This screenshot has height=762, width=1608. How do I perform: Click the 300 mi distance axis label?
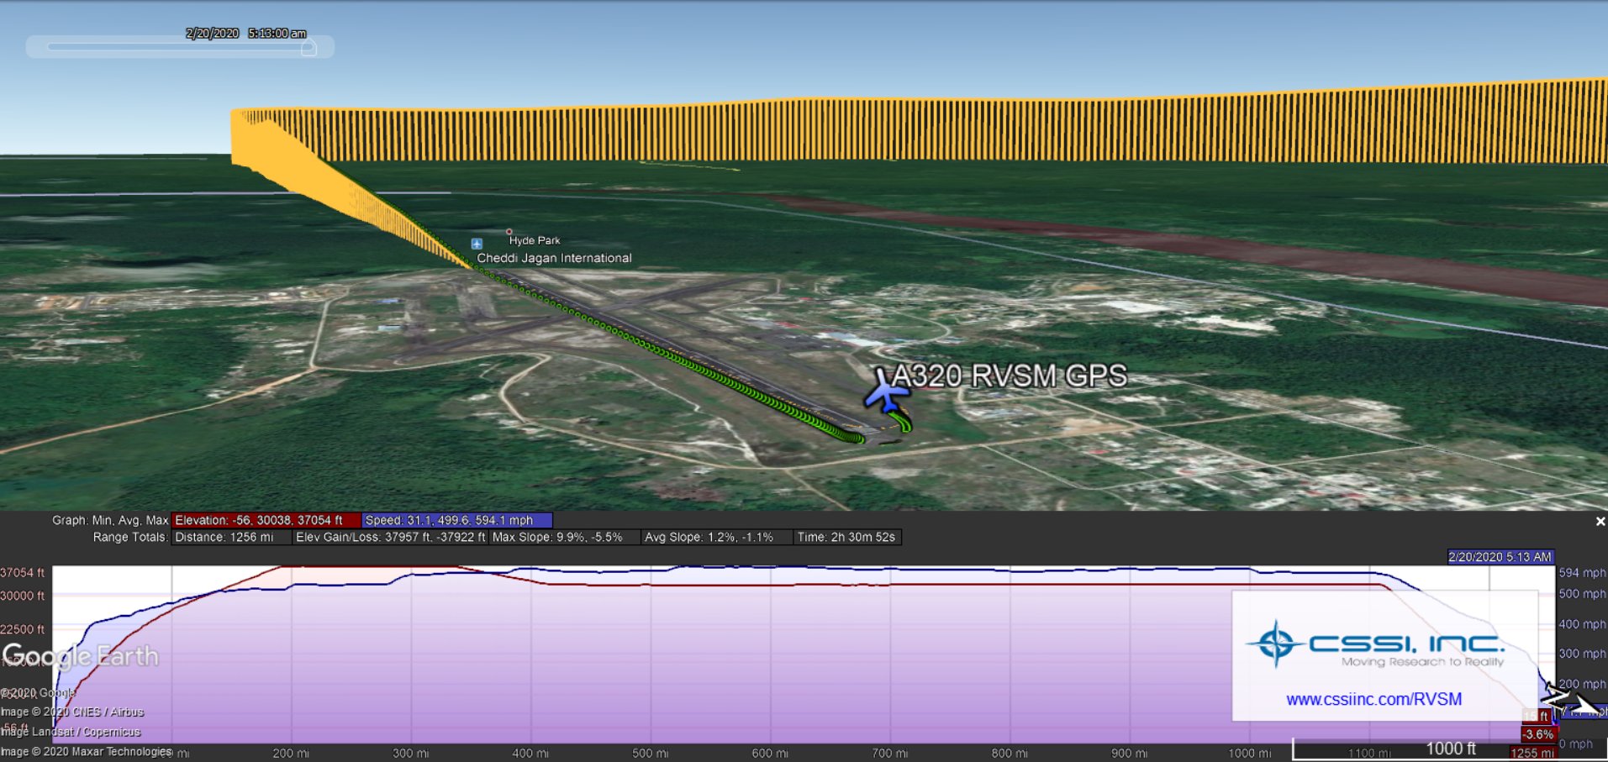point(410,753)
